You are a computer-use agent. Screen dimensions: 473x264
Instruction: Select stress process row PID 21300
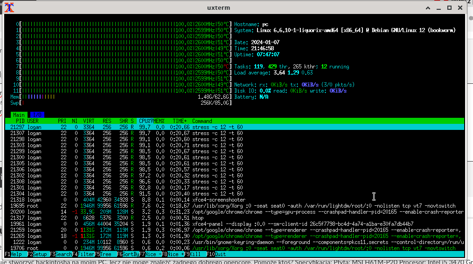pyautogui.click(x=234, y=157)
